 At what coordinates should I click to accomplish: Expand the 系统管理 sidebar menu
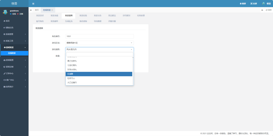[14, 34]
